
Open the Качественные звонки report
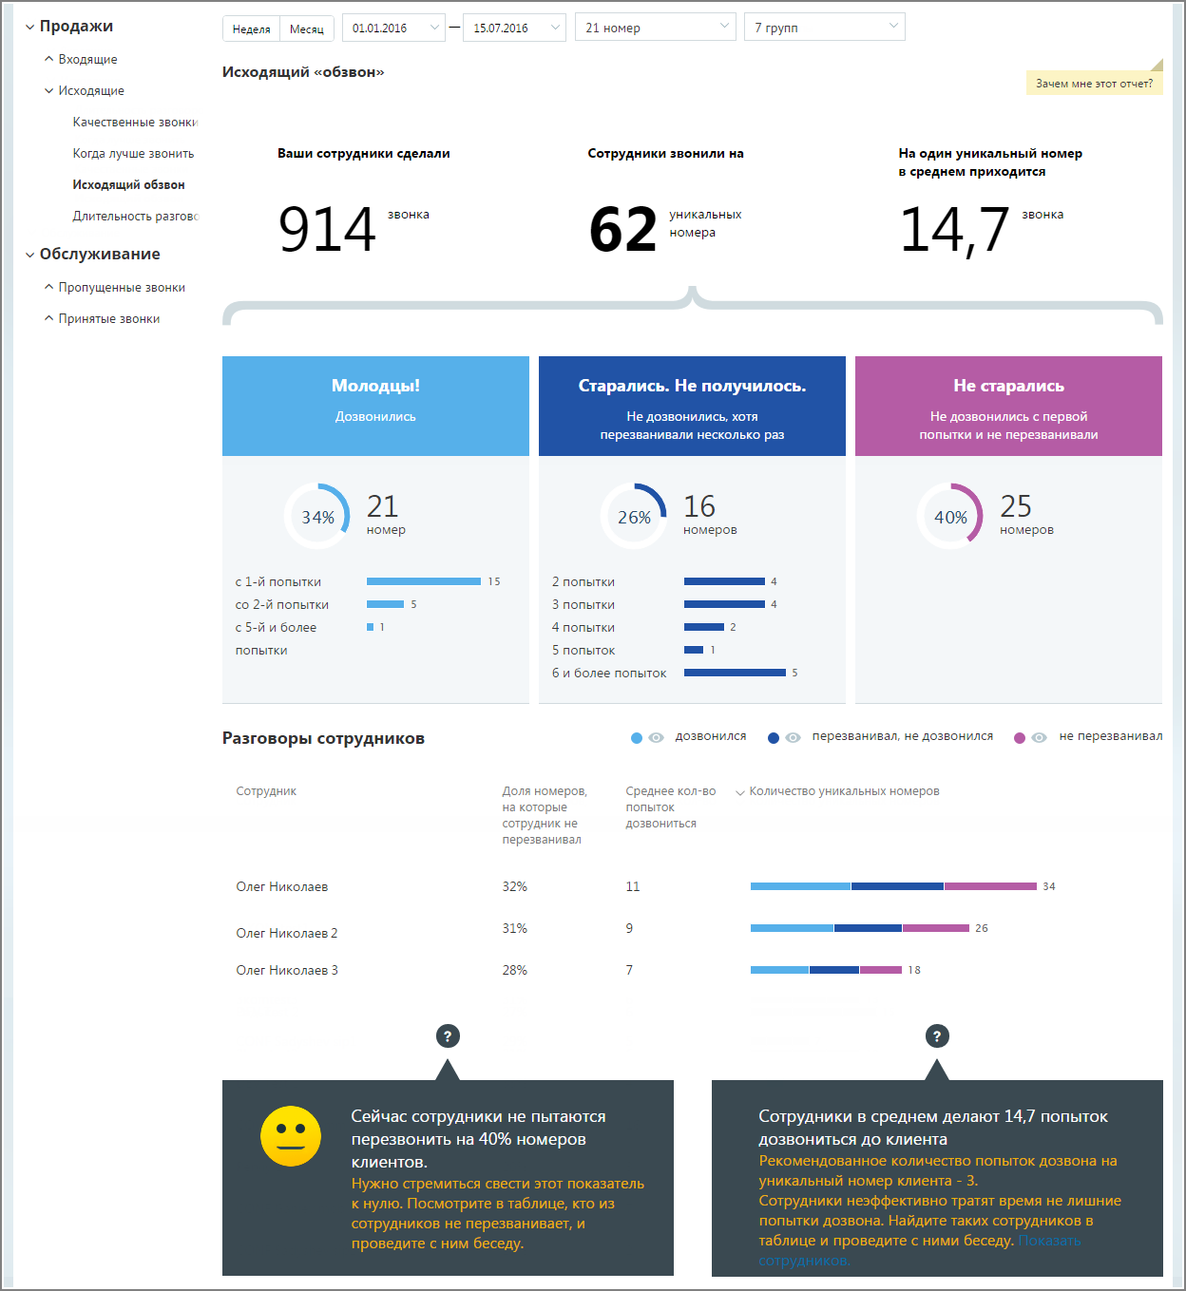tap(135, 122)
